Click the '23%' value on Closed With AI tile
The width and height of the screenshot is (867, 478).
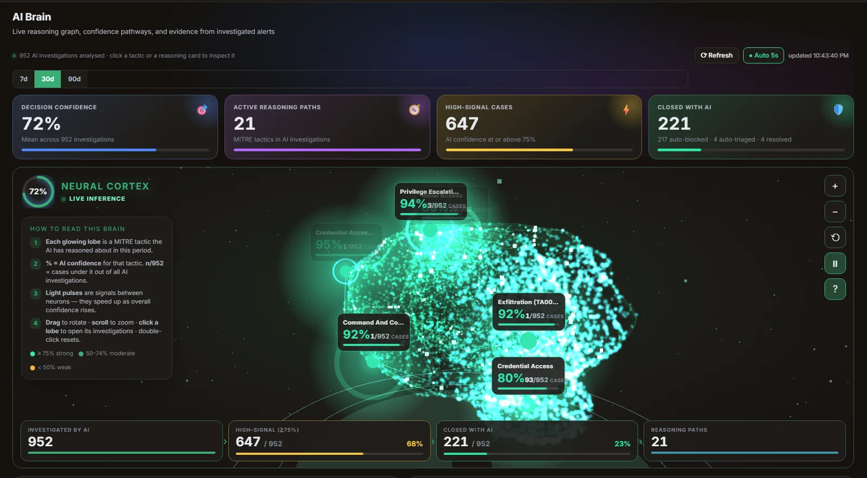pyautogui.click(x=622, y=444)
